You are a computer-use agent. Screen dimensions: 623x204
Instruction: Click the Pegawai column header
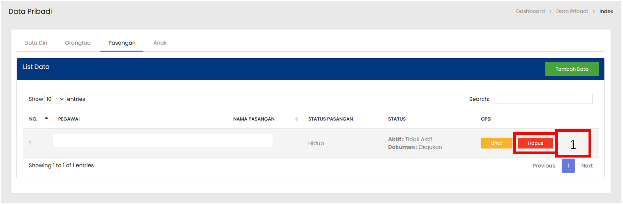pyautogui.click(x=69, y=119)
